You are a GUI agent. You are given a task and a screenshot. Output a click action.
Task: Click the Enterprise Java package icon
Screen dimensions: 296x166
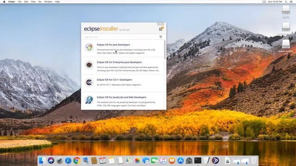click(89, 65)
